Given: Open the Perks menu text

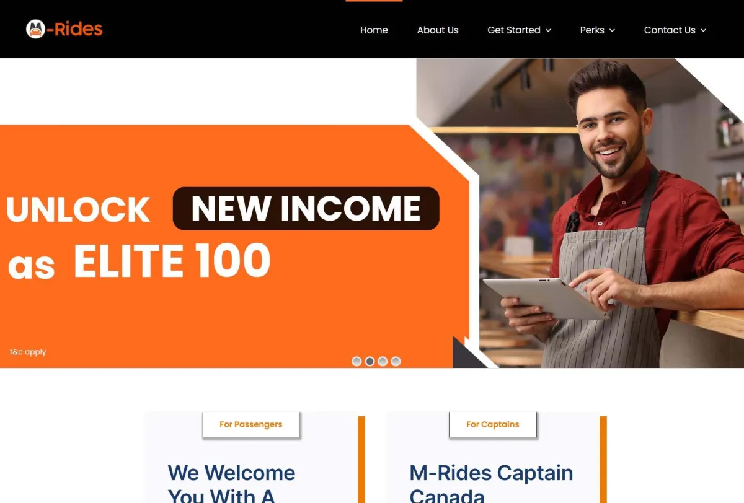Looking at the screenshot, I should click(x=592, y=30).
